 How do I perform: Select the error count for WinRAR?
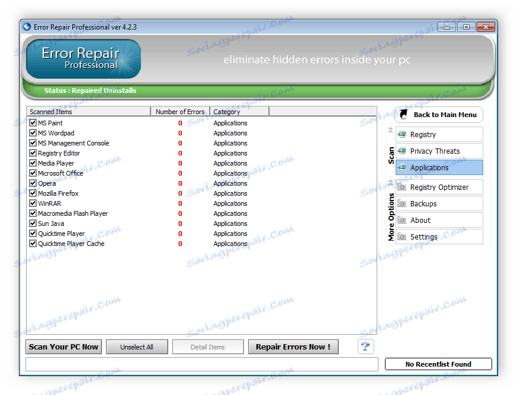click(x=180, y=203)
